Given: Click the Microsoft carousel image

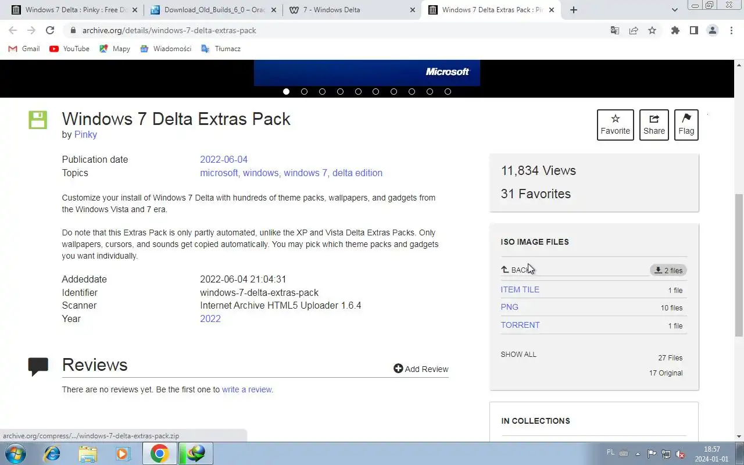Looking at the screenshot, I should pyautogui.click(x=367, y=73).
